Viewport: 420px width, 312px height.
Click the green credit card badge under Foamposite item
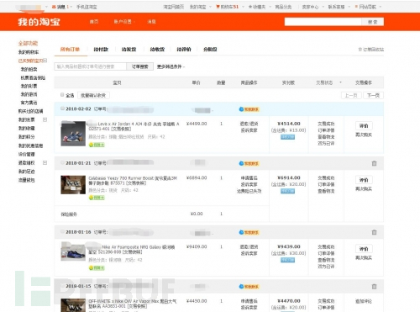[97, 268]
